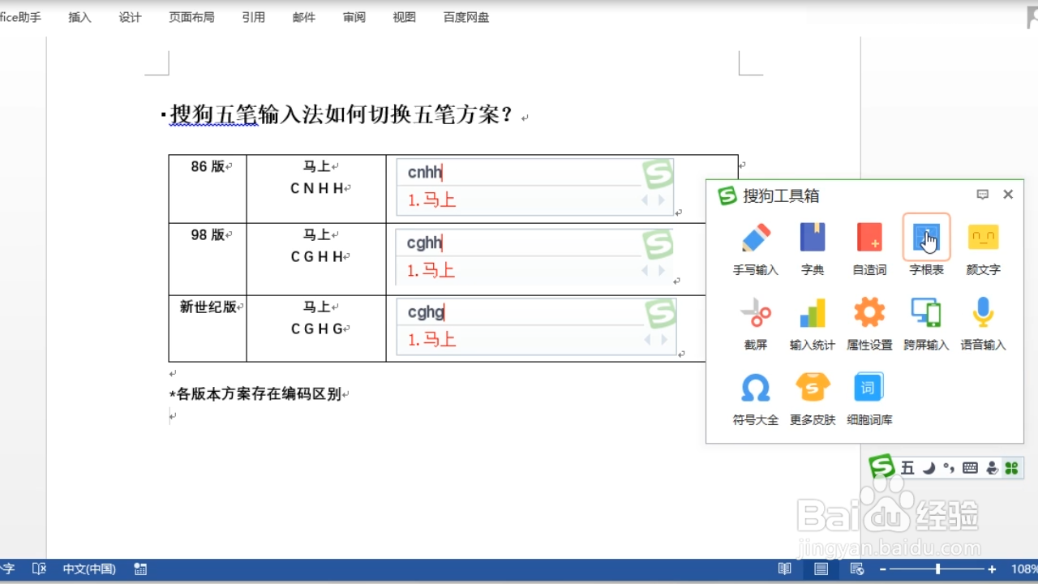Click the proofing errors book icon
The image size is (1038, 584).
click(39, 569)
